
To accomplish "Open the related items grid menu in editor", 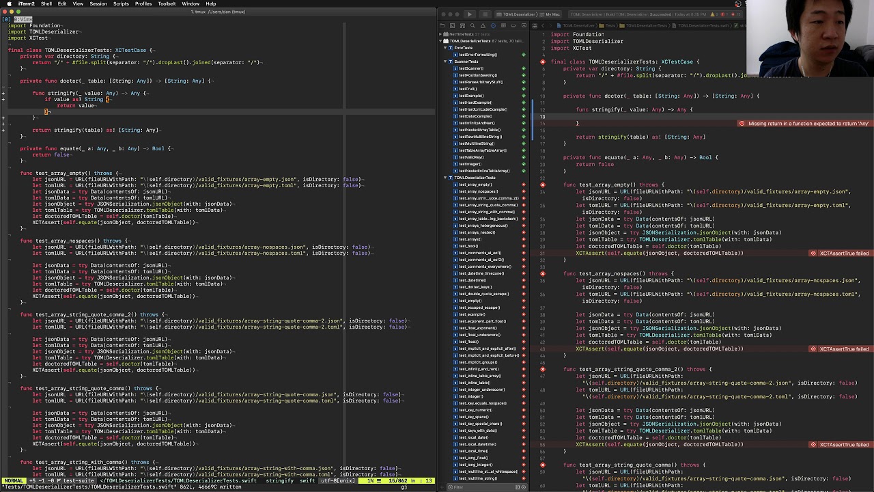I will point(535,25).
